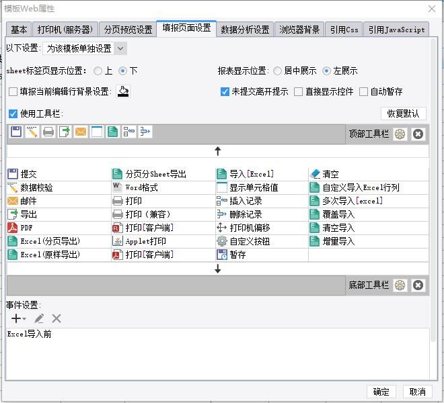Viewport: 444px width, 403px height.
Task: Clear top toolbar with its X icon
Action: (418, 134)
